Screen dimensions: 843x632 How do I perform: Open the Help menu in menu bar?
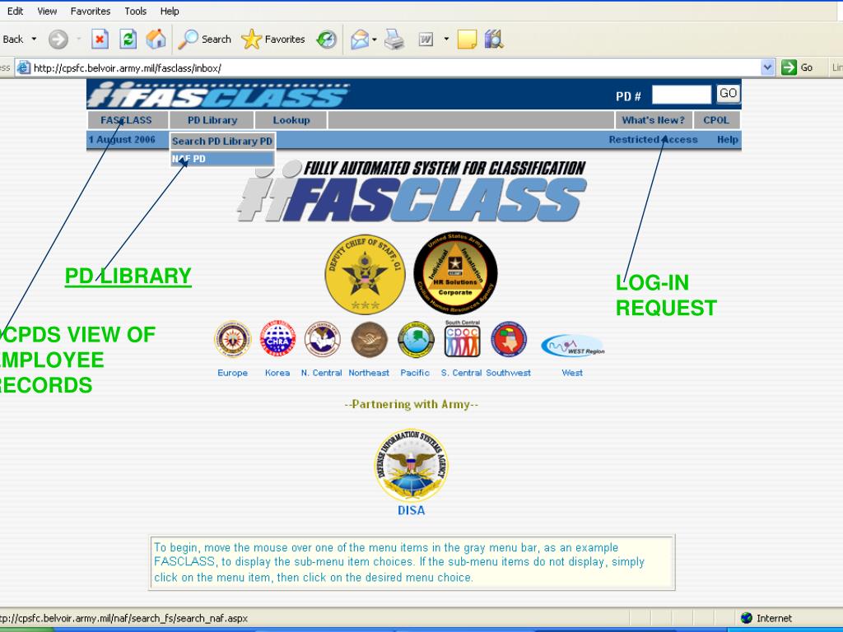pos(170,12)
